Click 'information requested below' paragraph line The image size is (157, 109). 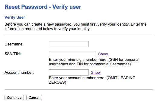tap(48, 29)
